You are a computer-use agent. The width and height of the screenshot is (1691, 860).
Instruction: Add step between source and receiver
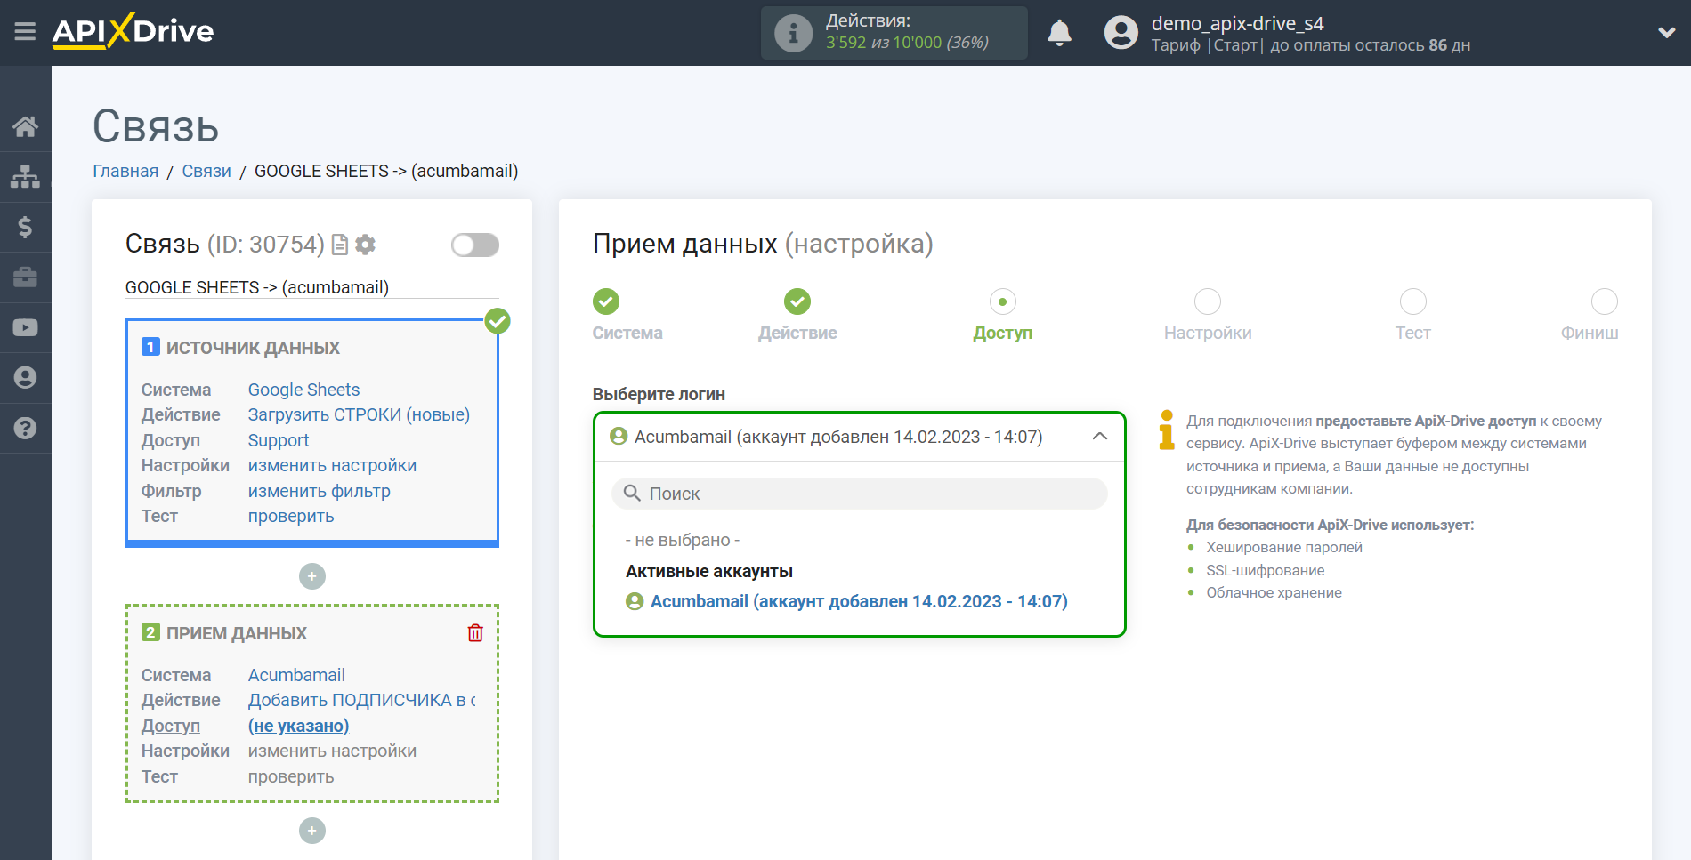click(x=312, y=576)
